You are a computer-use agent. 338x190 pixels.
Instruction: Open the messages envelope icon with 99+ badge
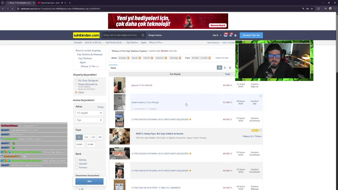[x=226, y=35]
